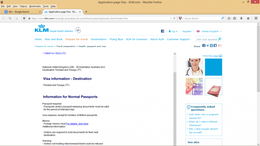Click the share icon before Google Plus
This screenshot has width=260, height=146.
pos(215,46)
